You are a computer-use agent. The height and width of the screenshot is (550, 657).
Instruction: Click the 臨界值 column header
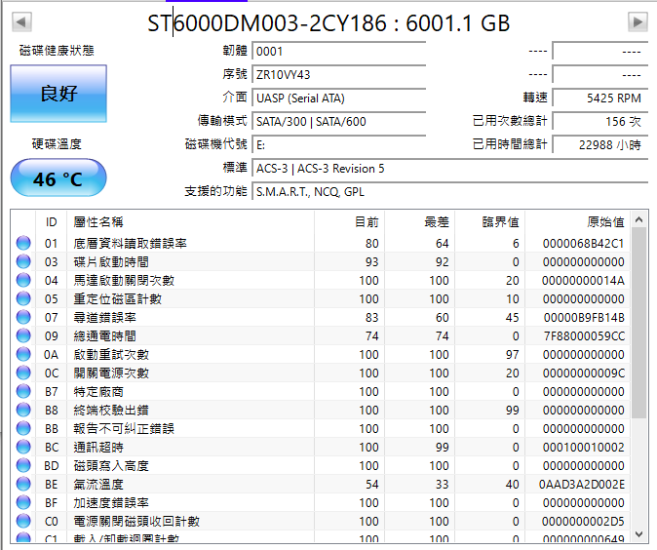tap(489, 221)
